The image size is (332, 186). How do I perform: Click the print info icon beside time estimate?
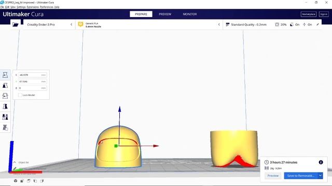coord(321,162)
